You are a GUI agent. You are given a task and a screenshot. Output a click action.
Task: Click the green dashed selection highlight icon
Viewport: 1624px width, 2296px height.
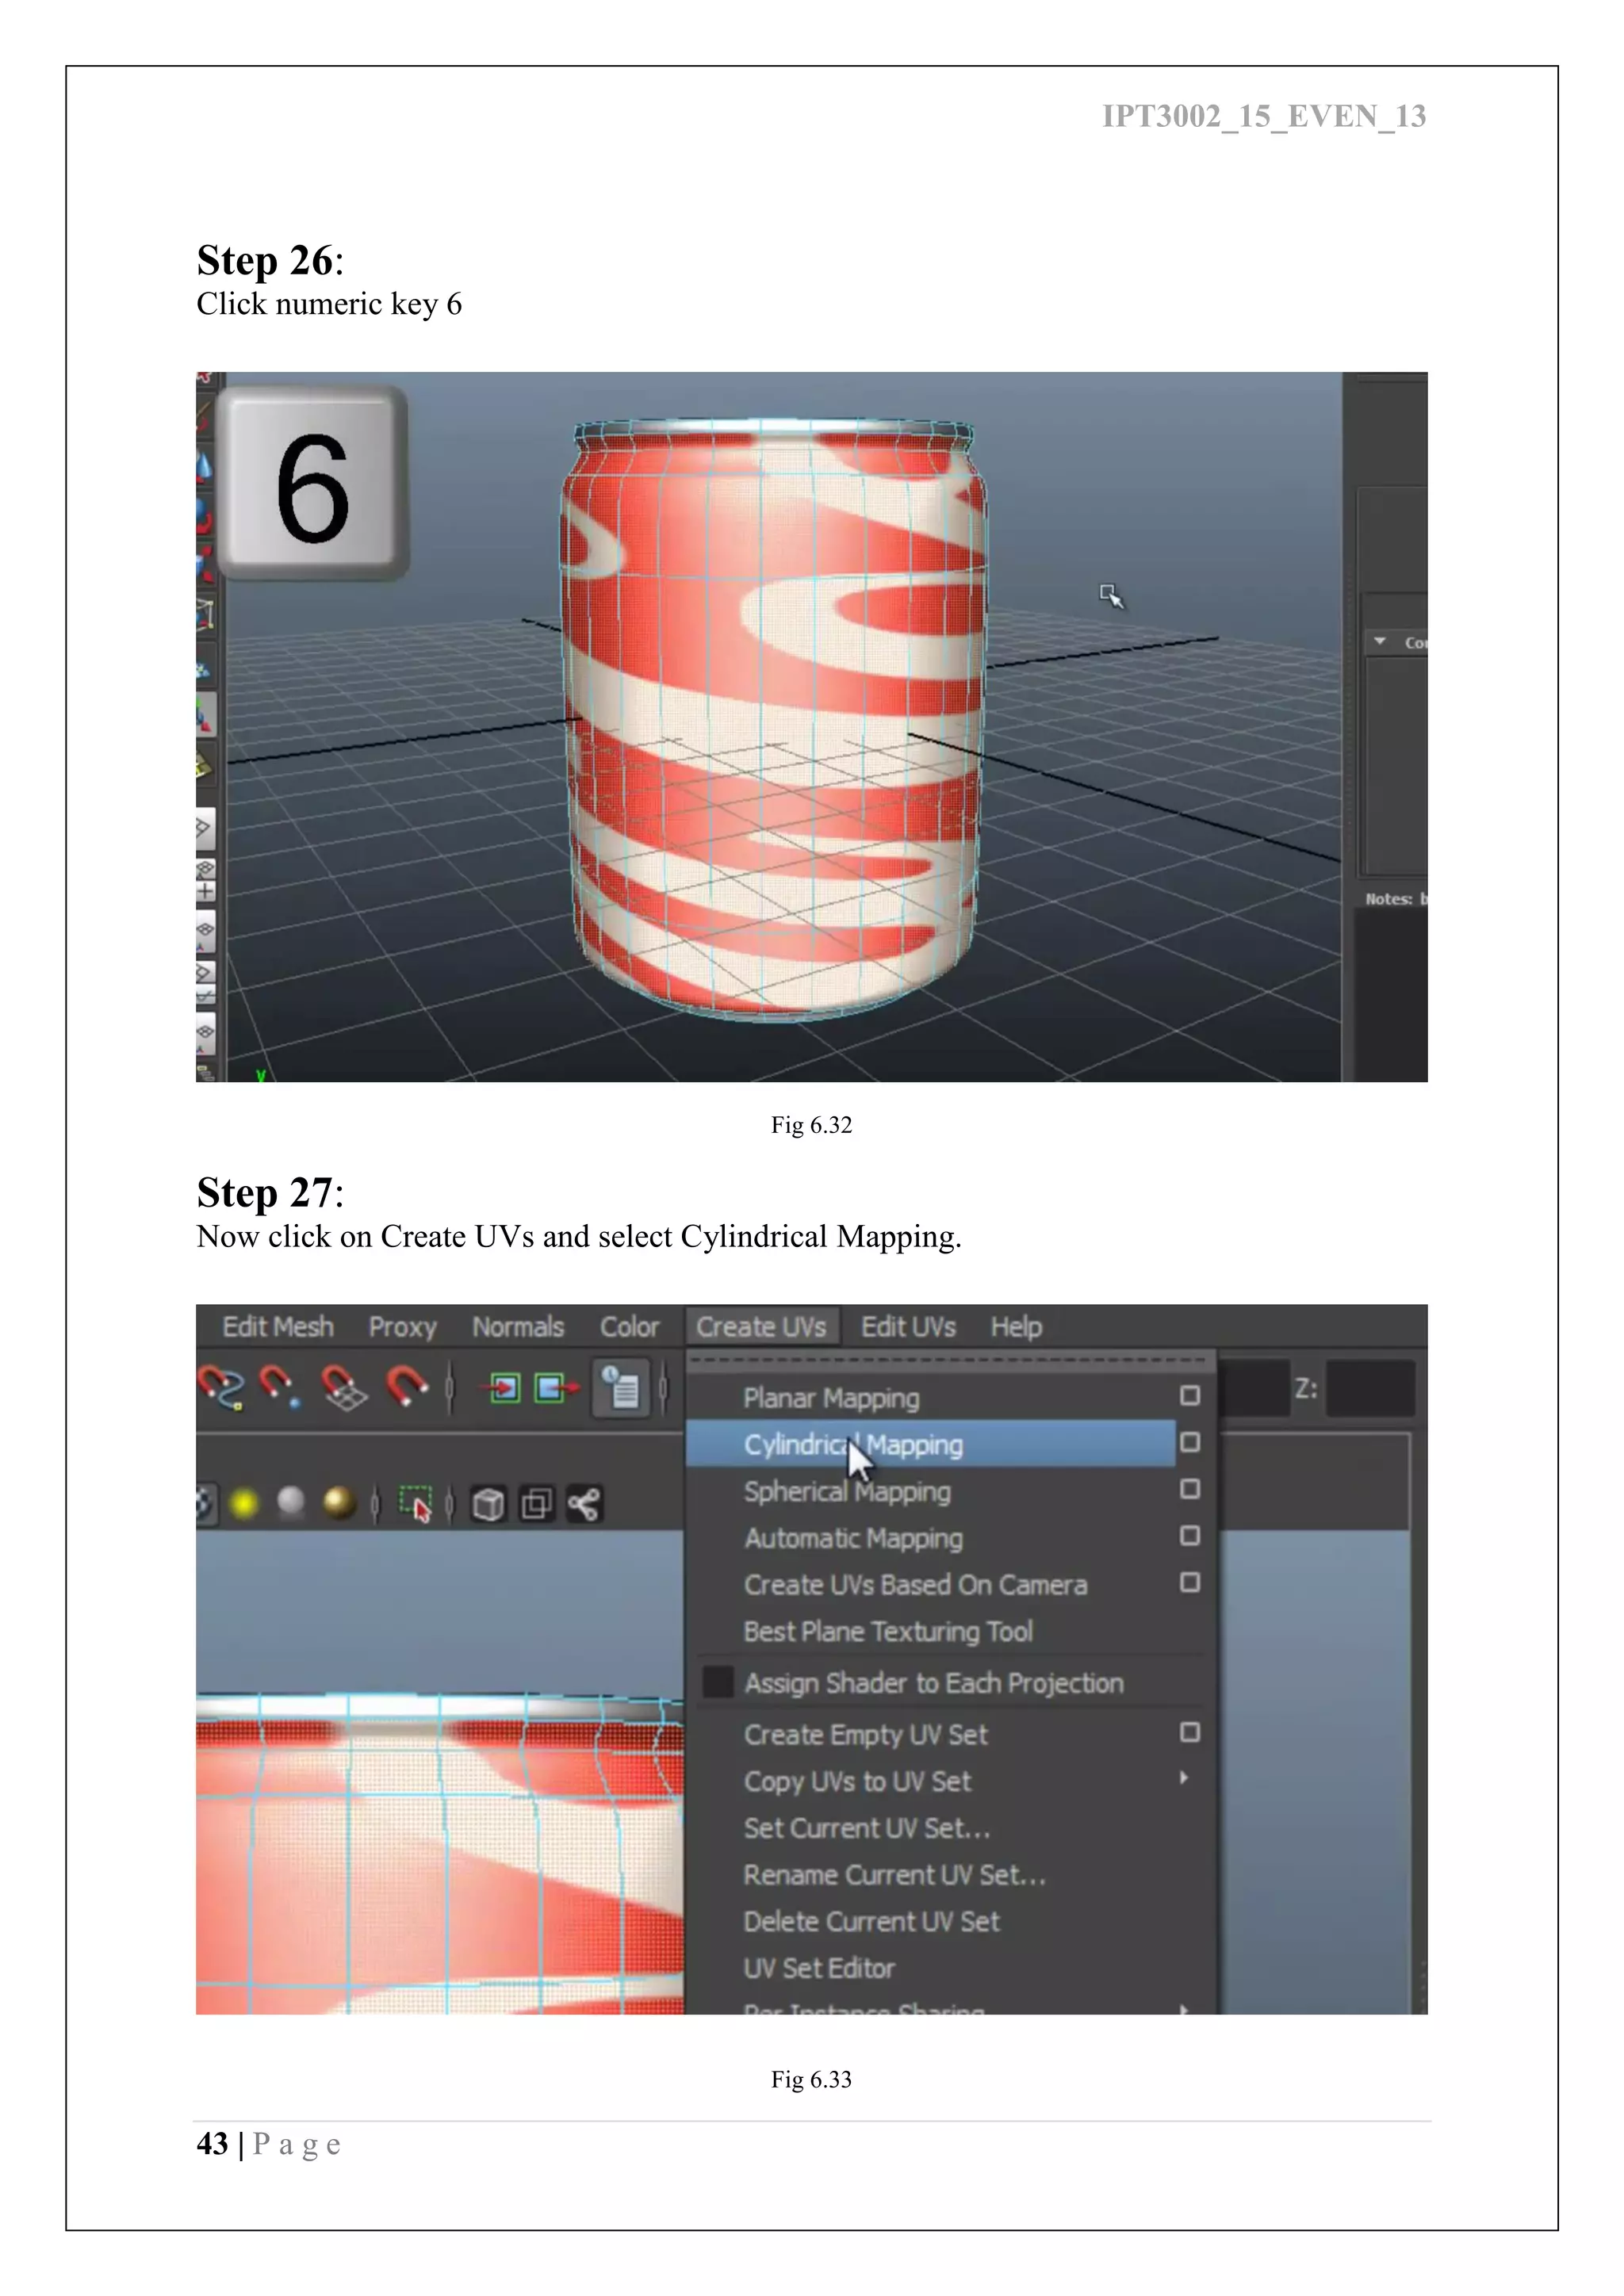tap(416, 1504)
